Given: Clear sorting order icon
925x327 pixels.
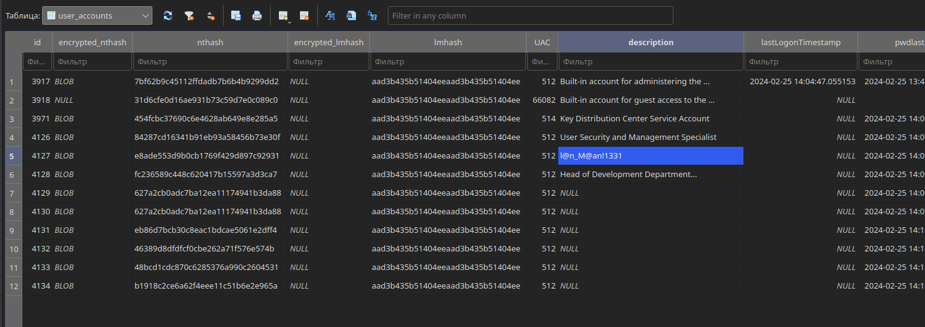Looking at the screenshot, I should point(211,15).
